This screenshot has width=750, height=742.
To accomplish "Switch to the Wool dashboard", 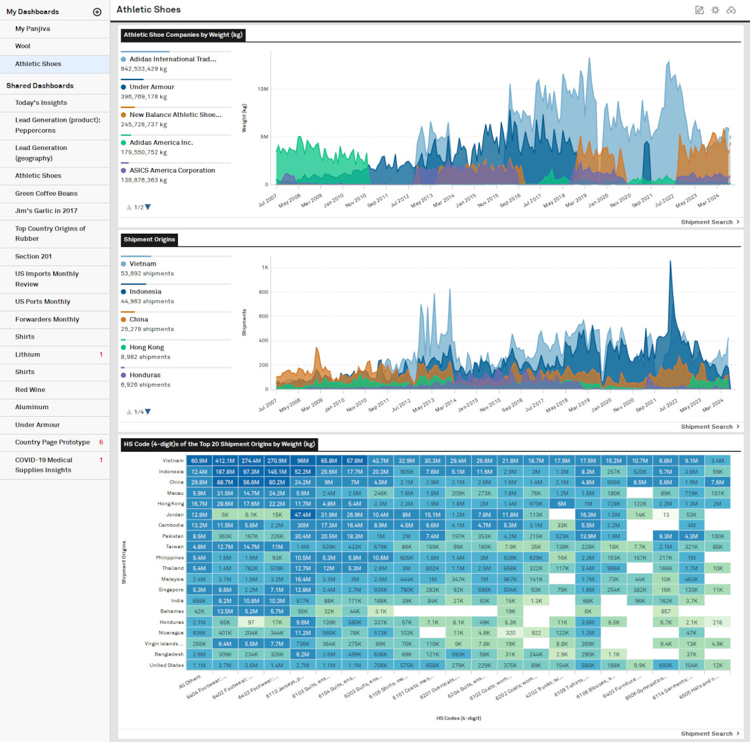I will click(22, 46).
